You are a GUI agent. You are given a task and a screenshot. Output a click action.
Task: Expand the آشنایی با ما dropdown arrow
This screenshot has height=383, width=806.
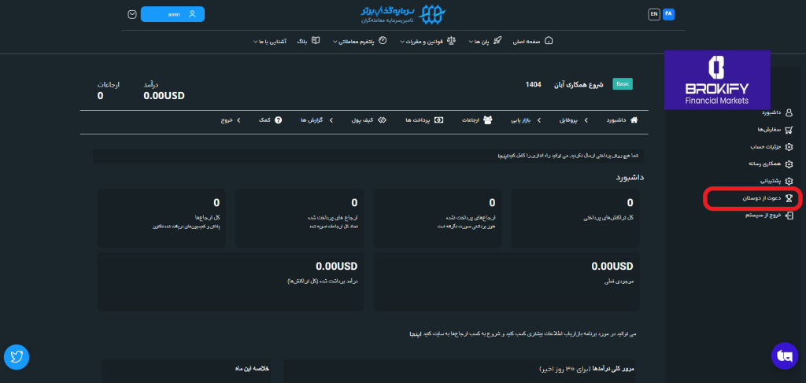255,42
